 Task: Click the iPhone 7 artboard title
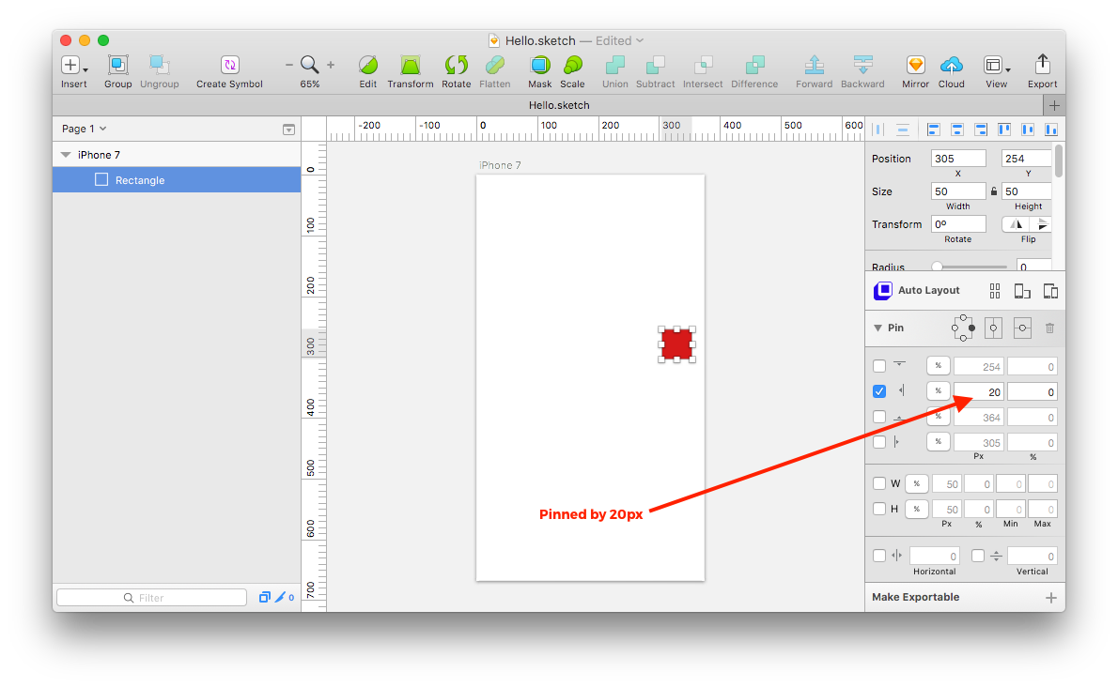(500, 165)
